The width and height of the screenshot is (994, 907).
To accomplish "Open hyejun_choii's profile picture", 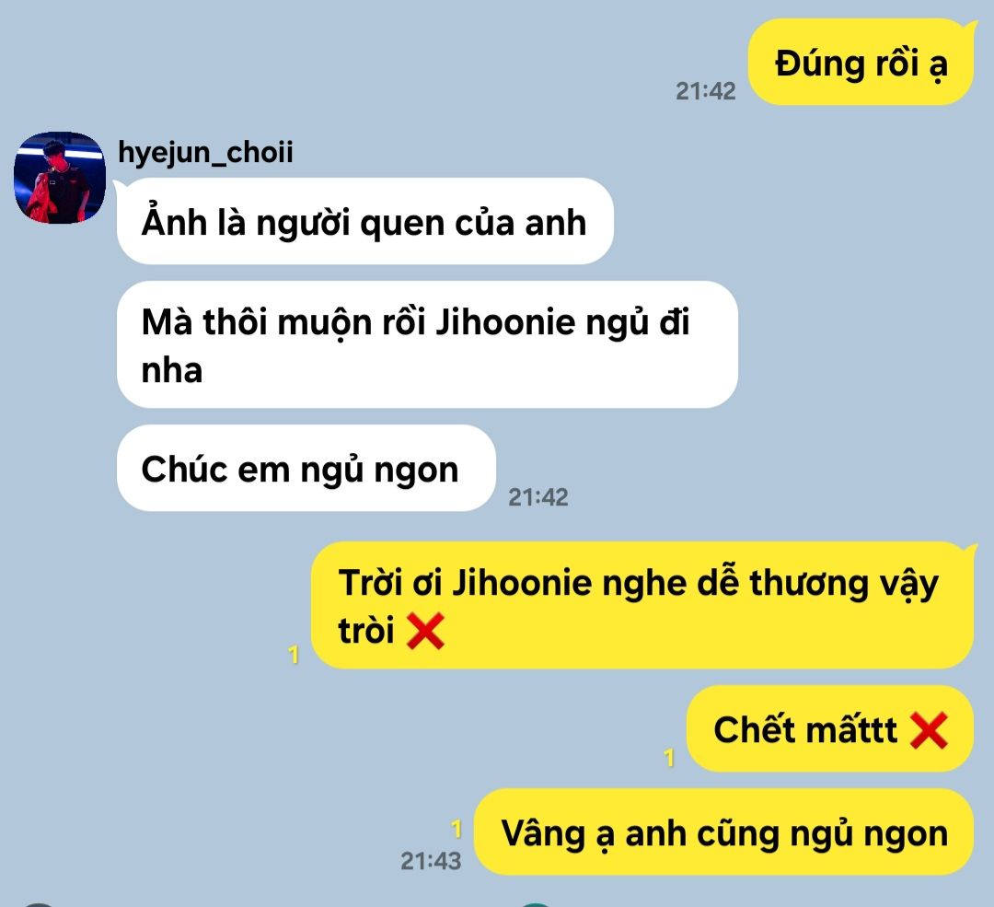I will point(60,178).
